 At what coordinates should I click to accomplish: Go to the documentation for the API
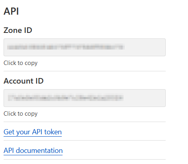point(33,151)
